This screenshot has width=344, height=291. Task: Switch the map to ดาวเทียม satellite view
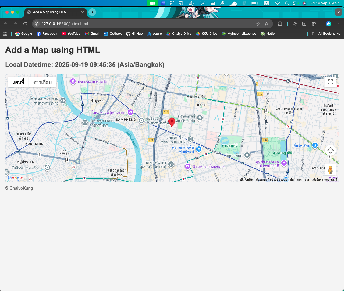point(42,82)
